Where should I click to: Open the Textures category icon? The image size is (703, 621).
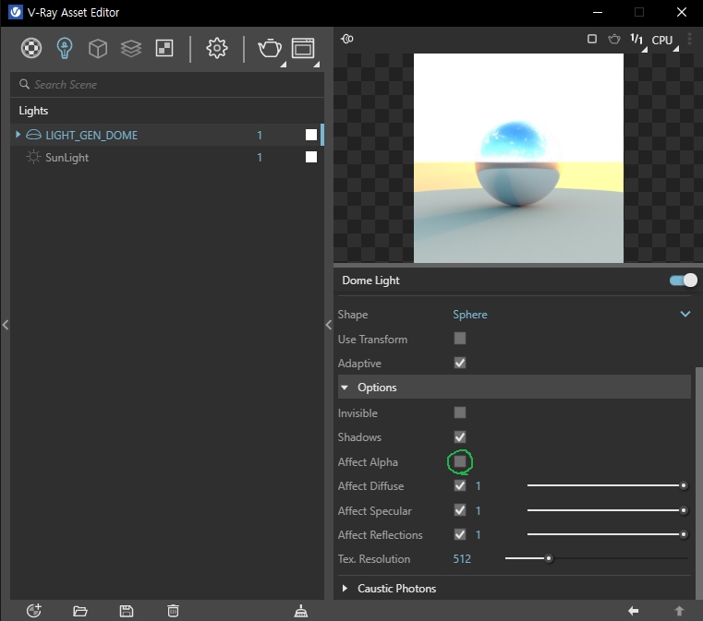point(164,48)
